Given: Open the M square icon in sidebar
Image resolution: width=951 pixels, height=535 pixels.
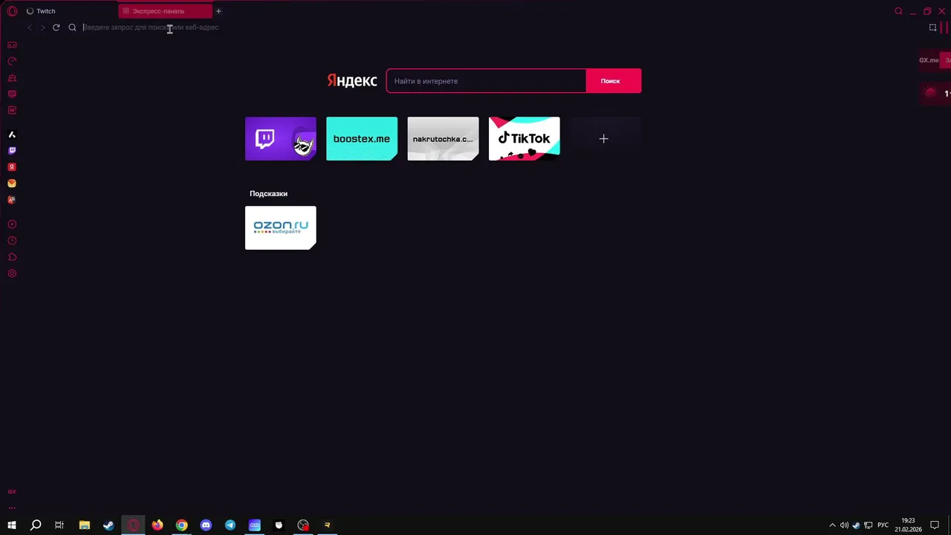Looking at the screenshot, I should [12, 110].
